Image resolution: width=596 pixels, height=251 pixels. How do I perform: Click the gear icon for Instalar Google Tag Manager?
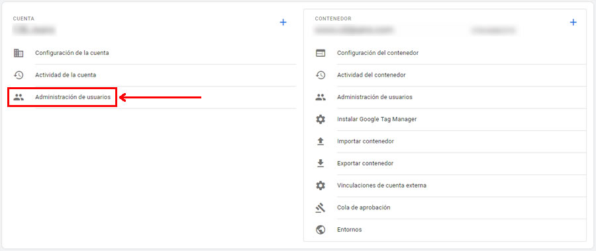click(321, 119)
